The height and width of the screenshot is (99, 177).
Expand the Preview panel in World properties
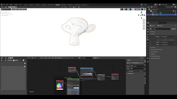click(153, 32)
